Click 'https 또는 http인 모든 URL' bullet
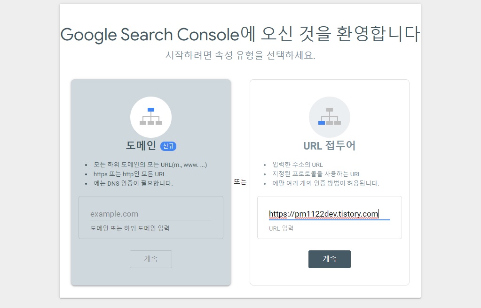 pyautogui.click(x=129, y=174)
